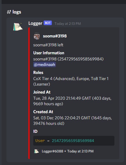
Task: Click the small Logger footer icon
Action: [37, 151]
